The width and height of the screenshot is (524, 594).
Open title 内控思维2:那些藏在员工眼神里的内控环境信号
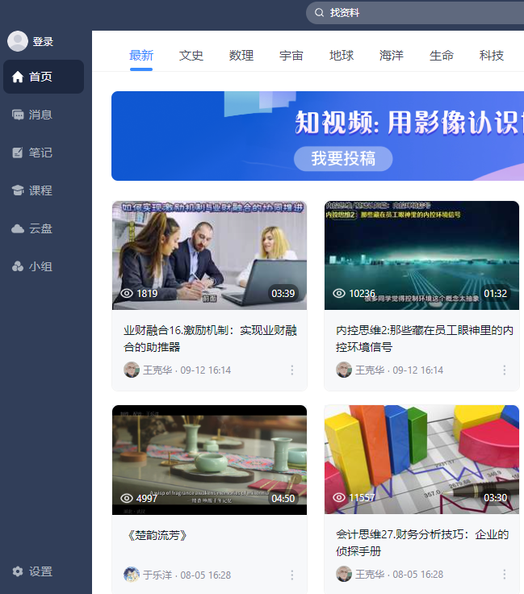(425, 339)
